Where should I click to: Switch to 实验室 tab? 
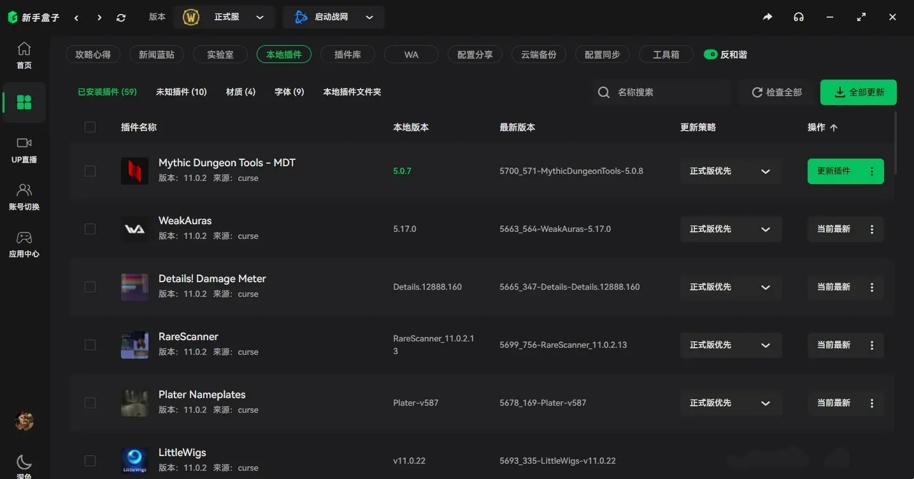coord(220,55)
